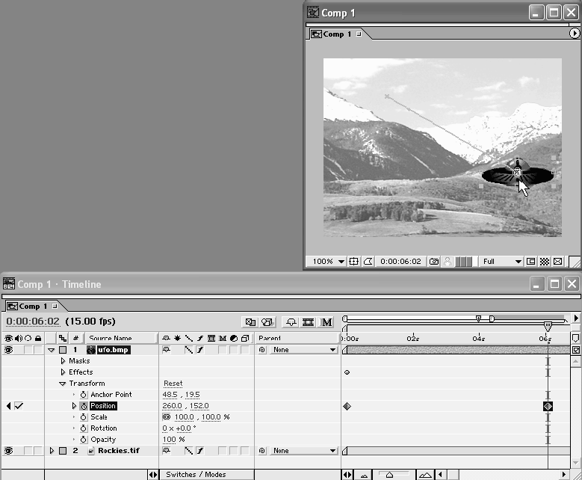This screenshot has height=480, width=582.
Task: Click the Scale stopwatch icon
Action: [84, 417]
